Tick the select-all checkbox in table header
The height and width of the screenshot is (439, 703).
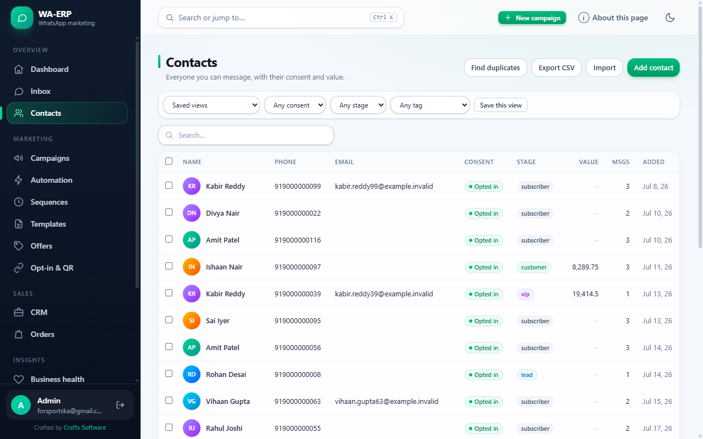(x=169, y=161)
